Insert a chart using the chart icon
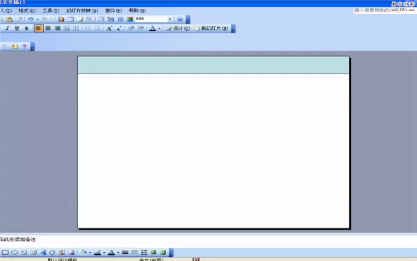The width and height of the screenshot is (417, 261). (61, 19)
